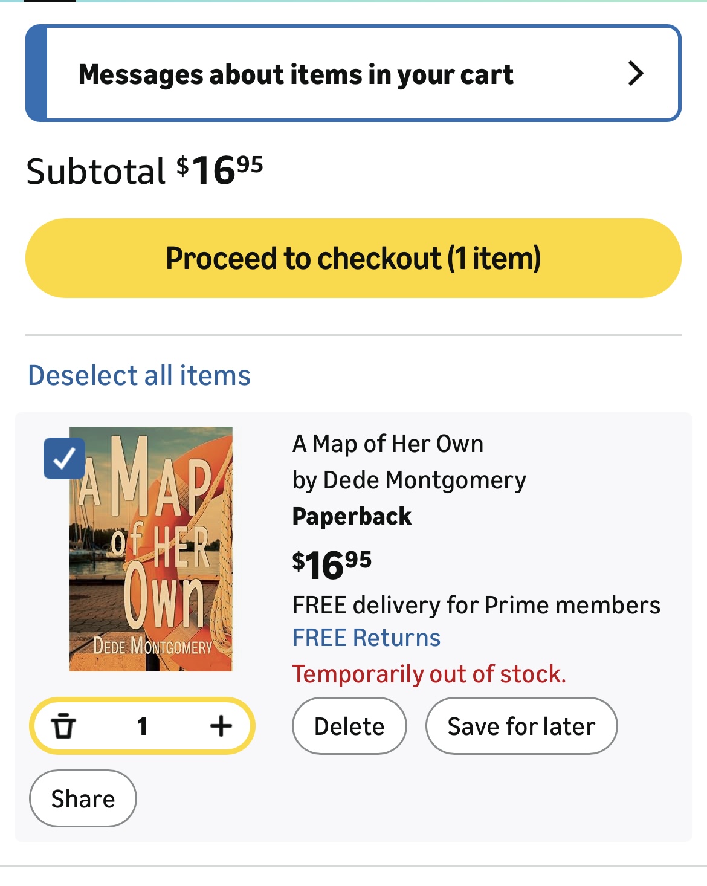Image resolution: width=707 pixels, height=886 pixels.
Task: Delete A Map of Her Own from cart
Action: pos(349,726)
